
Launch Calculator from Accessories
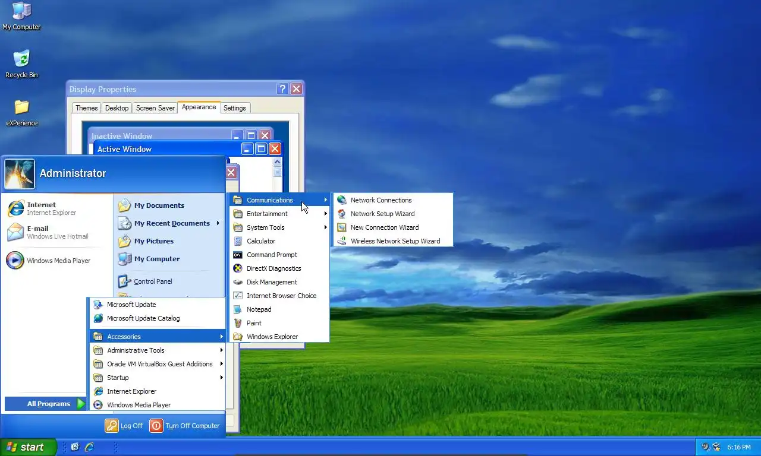pyautogui.click(x=279, y=241)
